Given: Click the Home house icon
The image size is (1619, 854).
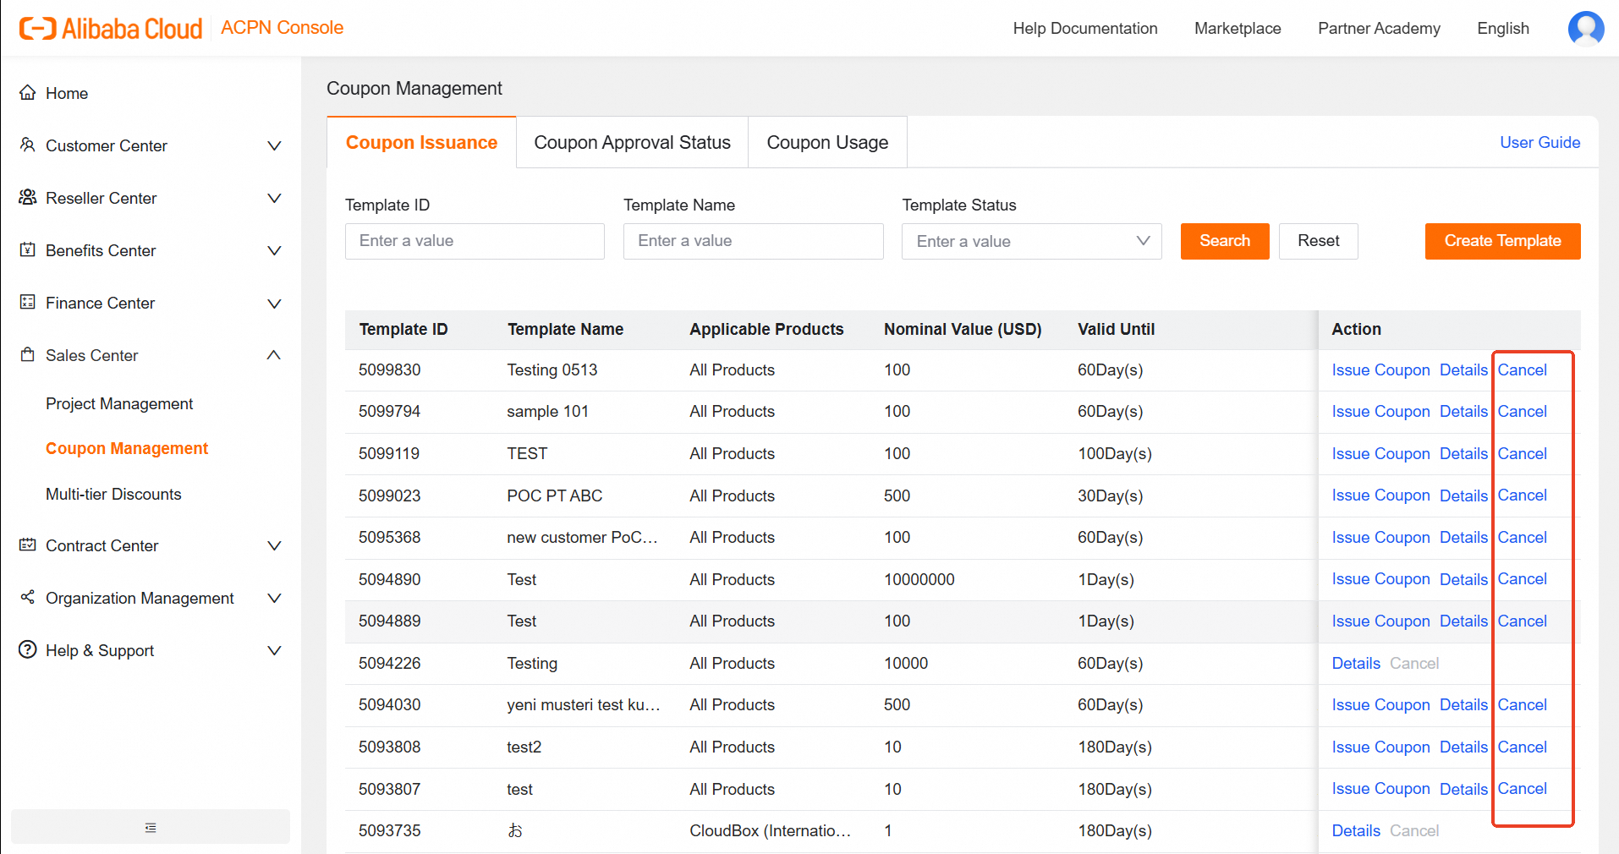Looking at the screenshot, I should pos(28,93).
